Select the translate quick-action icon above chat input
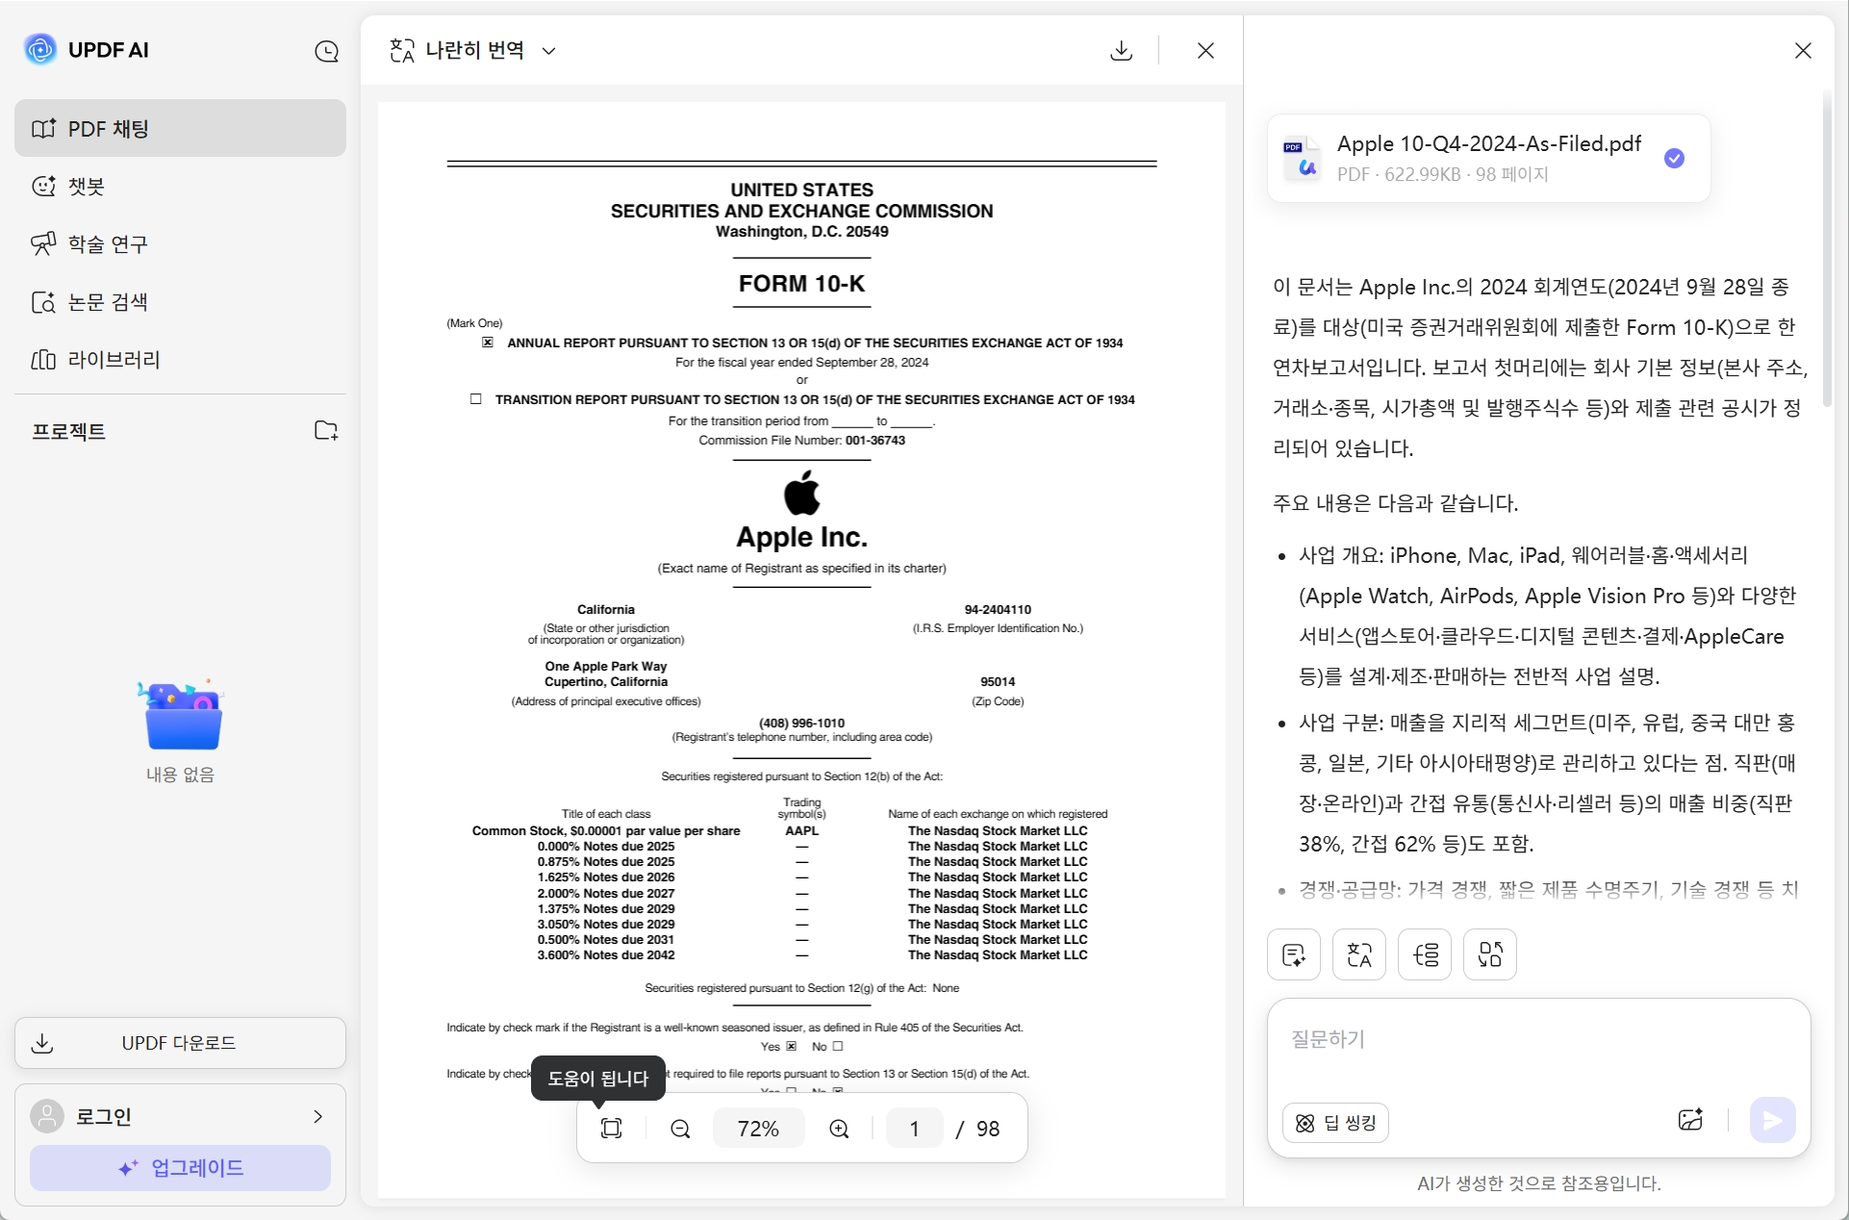Viewport: 1849px width, 1220px height. tap(1359, 953)
